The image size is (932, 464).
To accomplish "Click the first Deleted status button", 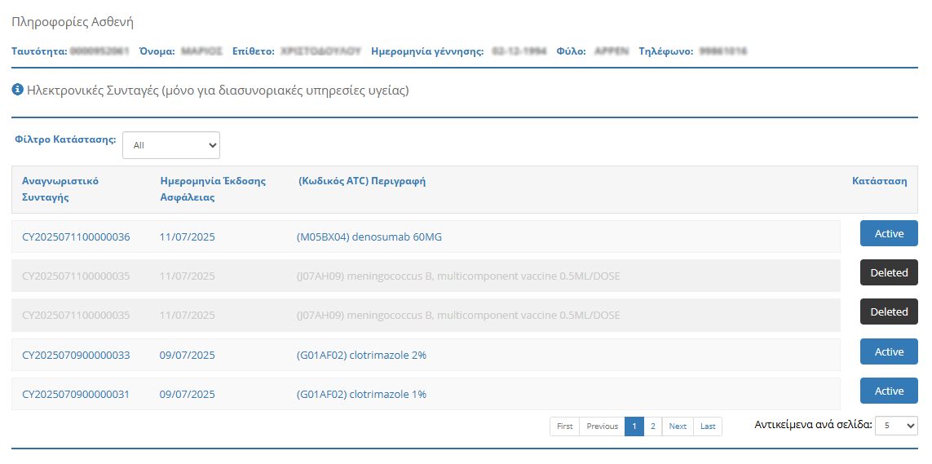I will click(x=889, y=273).
